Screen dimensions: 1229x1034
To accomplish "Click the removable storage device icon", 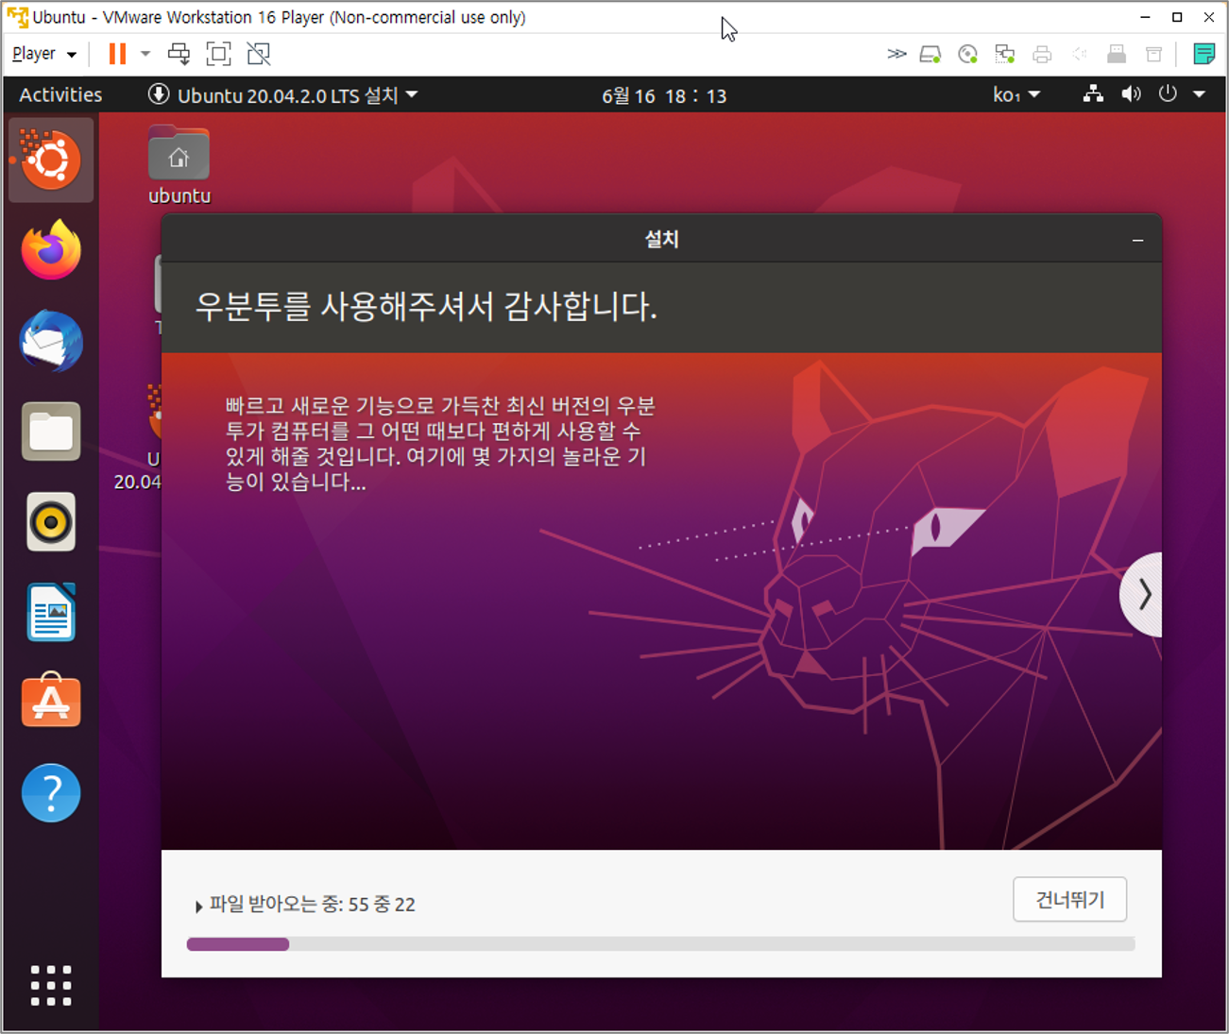I will tap(1153, 54).
